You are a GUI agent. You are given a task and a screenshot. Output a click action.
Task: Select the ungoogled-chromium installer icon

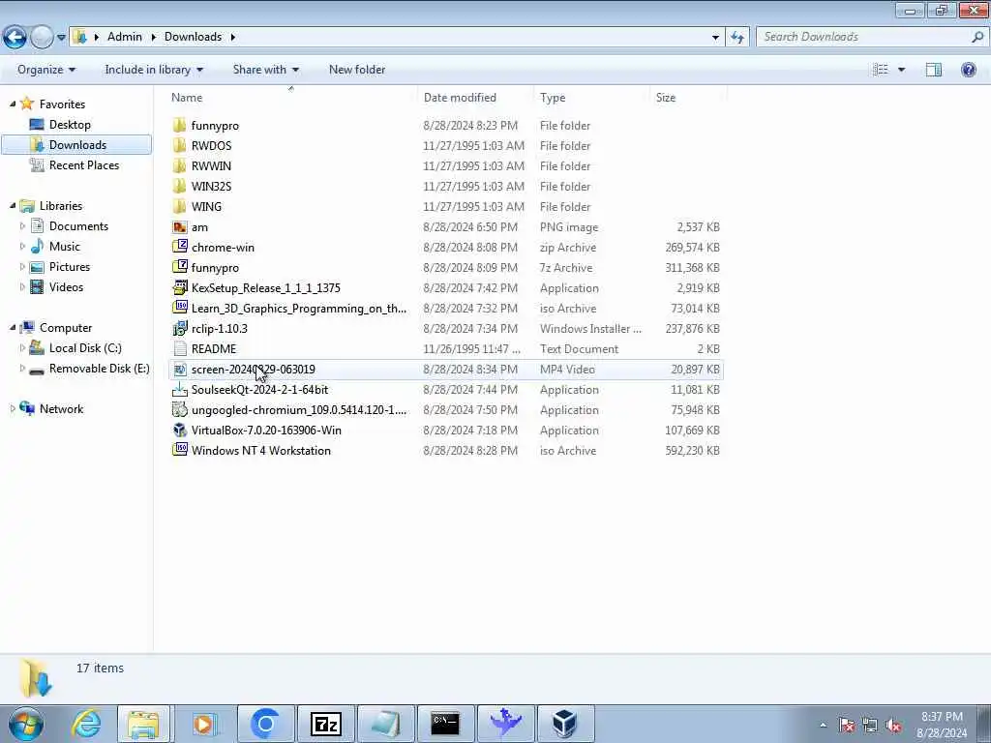pos(179,409)
